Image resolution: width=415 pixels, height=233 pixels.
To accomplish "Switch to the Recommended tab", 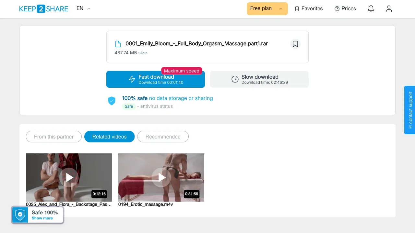I will [163, 137].
